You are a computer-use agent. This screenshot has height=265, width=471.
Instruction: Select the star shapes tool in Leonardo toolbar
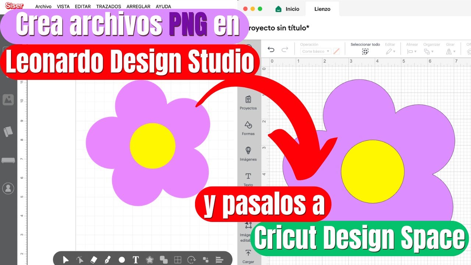149,260
